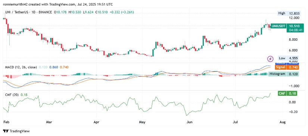Select the CMF (20) indicator legend
The height and width of the screenshot is (136, 308).
(12, 95)
